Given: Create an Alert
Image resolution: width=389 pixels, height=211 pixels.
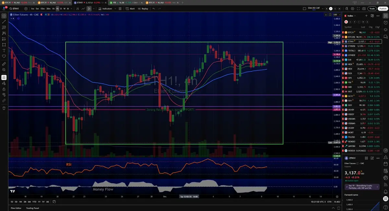Looking at the screenshot, I should 130,9.
